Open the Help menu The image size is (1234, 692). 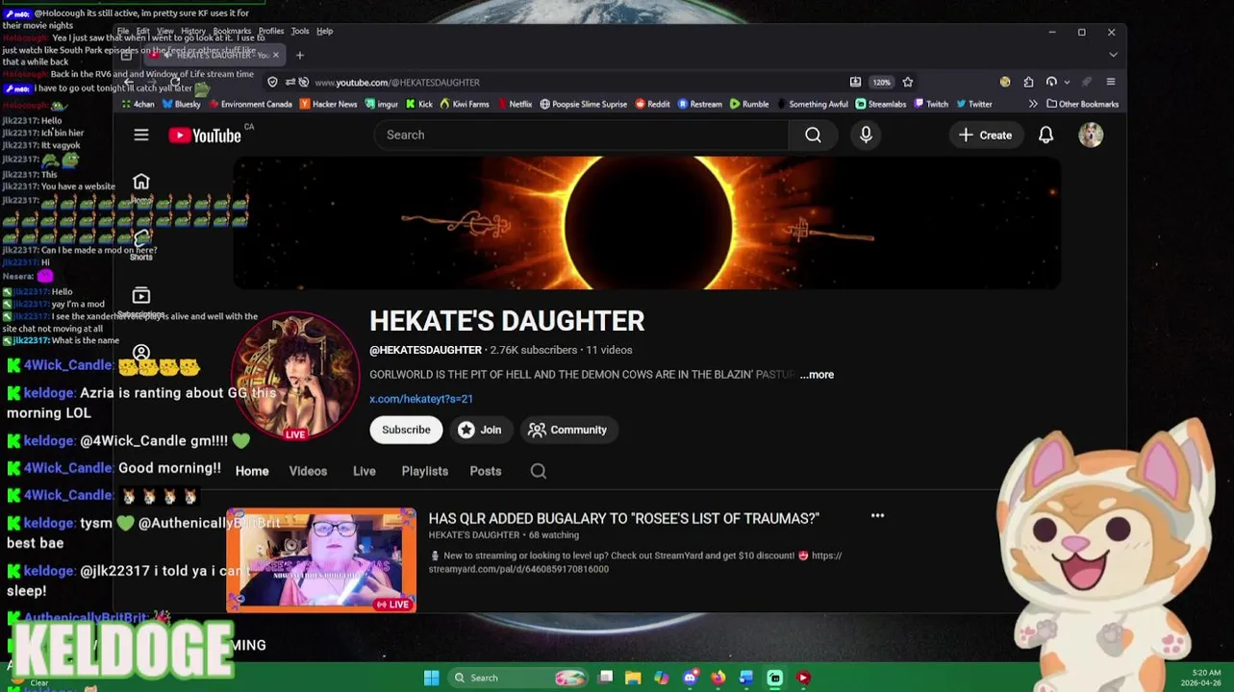click(325, 32)
